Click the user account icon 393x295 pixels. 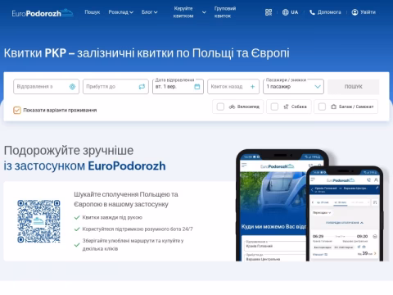click(355, 12)
